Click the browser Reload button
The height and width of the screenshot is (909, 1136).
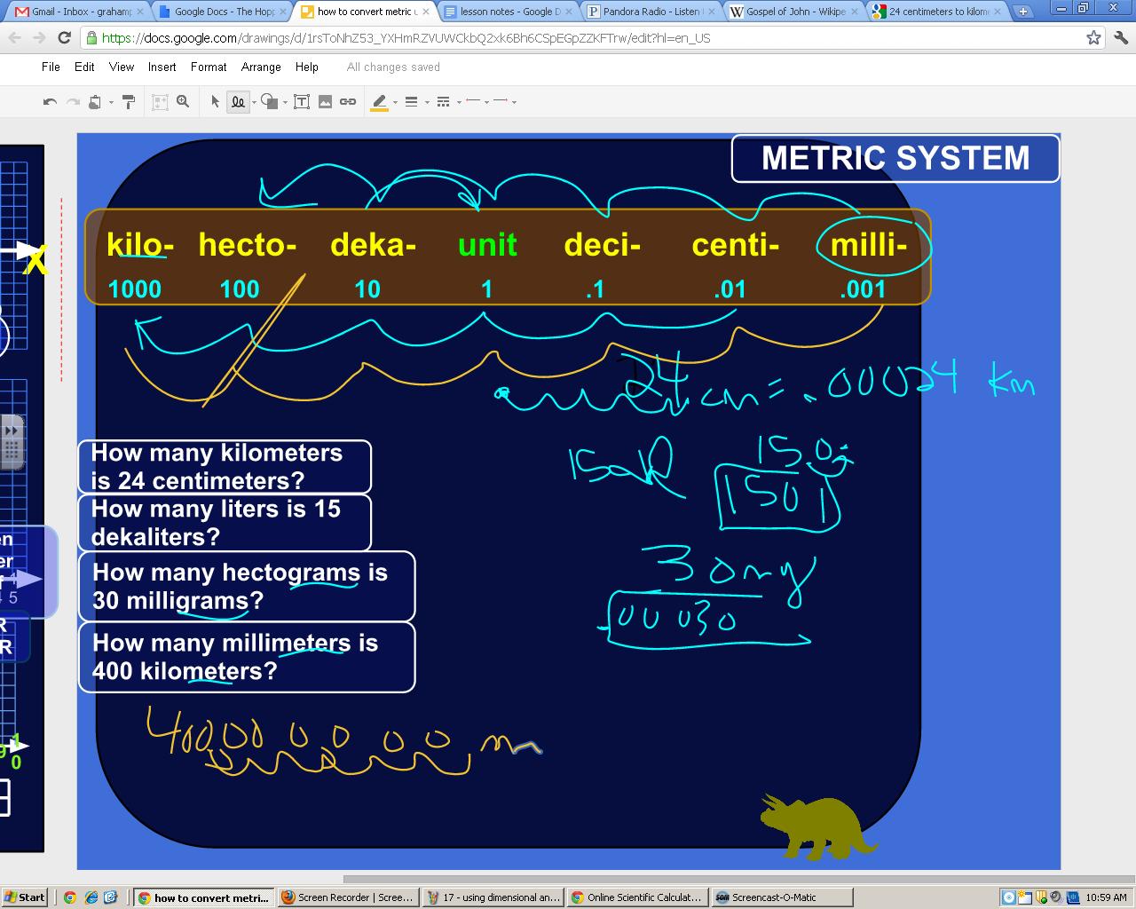point(64,38)
